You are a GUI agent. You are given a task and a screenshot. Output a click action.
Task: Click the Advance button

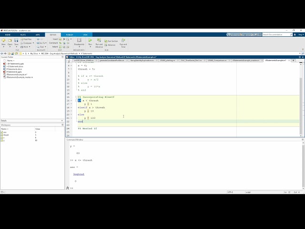[110, 45]
